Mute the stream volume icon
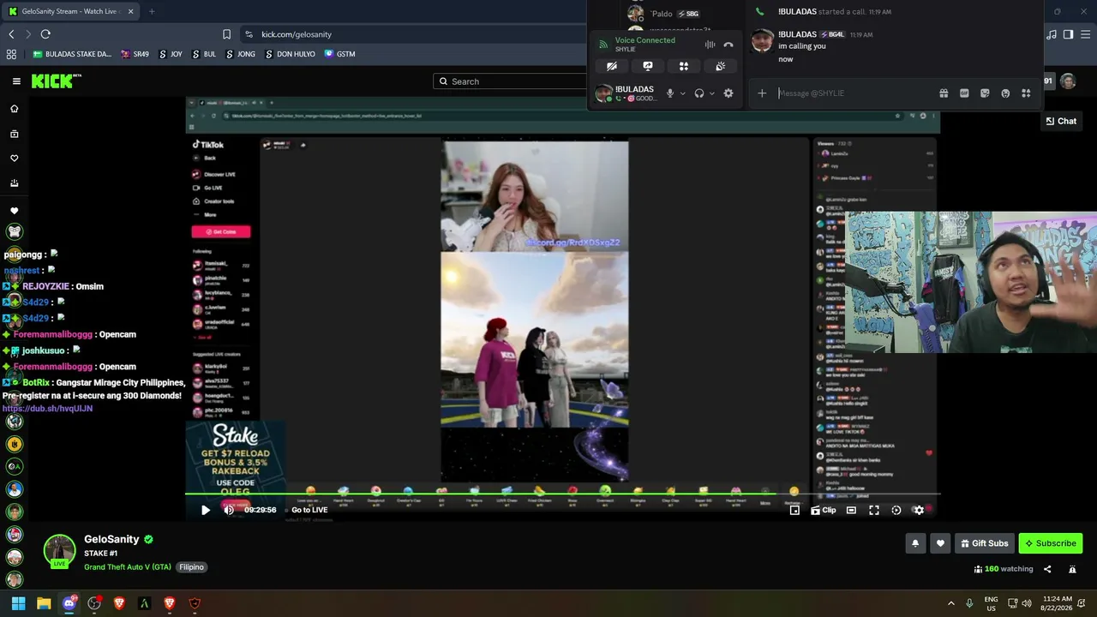 pyautogui.click(x=229, y=510)
